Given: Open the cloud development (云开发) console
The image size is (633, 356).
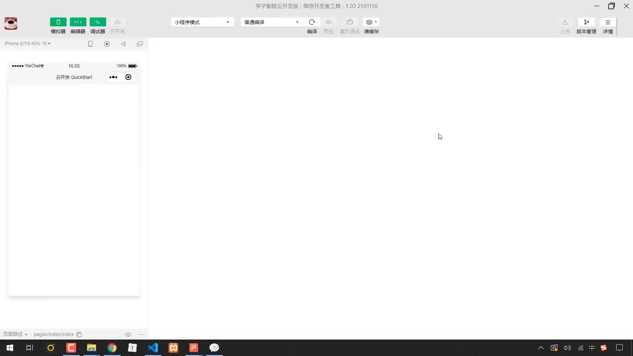Looking at the screenshot, I should coord(117,22).
